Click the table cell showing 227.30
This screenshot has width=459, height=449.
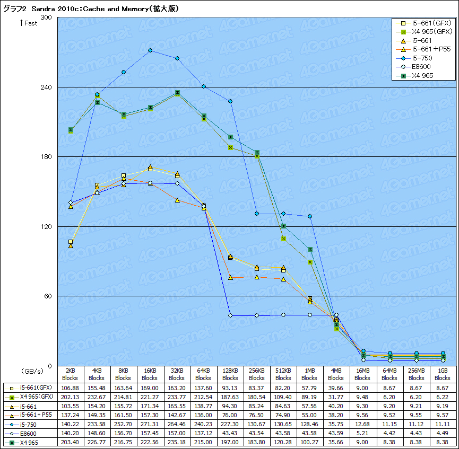tap(230, 424)
